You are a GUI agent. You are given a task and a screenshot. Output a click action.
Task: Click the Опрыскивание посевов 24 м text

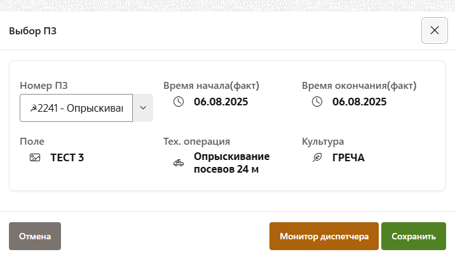232,163
